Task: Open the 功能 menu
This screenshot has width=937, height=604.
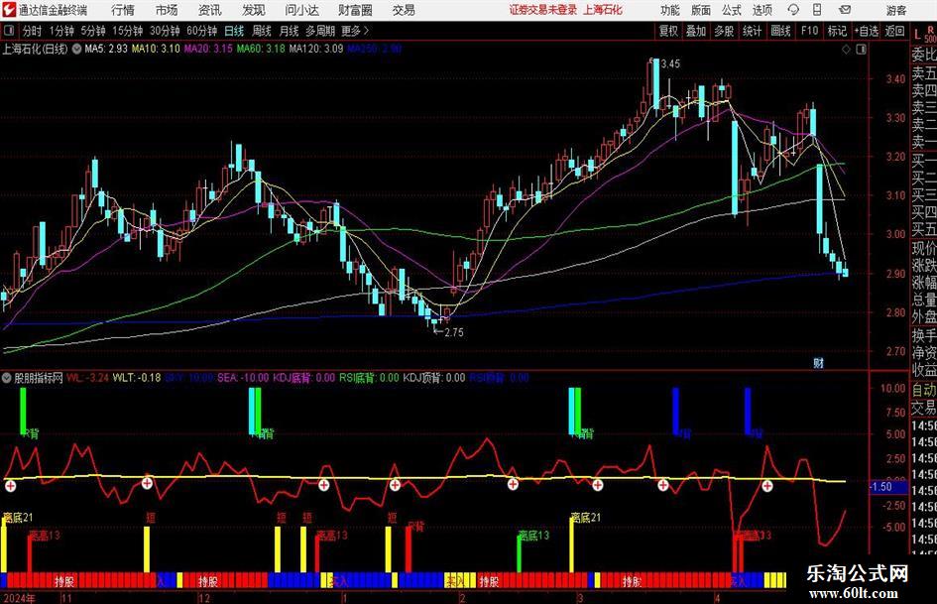Action: (670, 10)
